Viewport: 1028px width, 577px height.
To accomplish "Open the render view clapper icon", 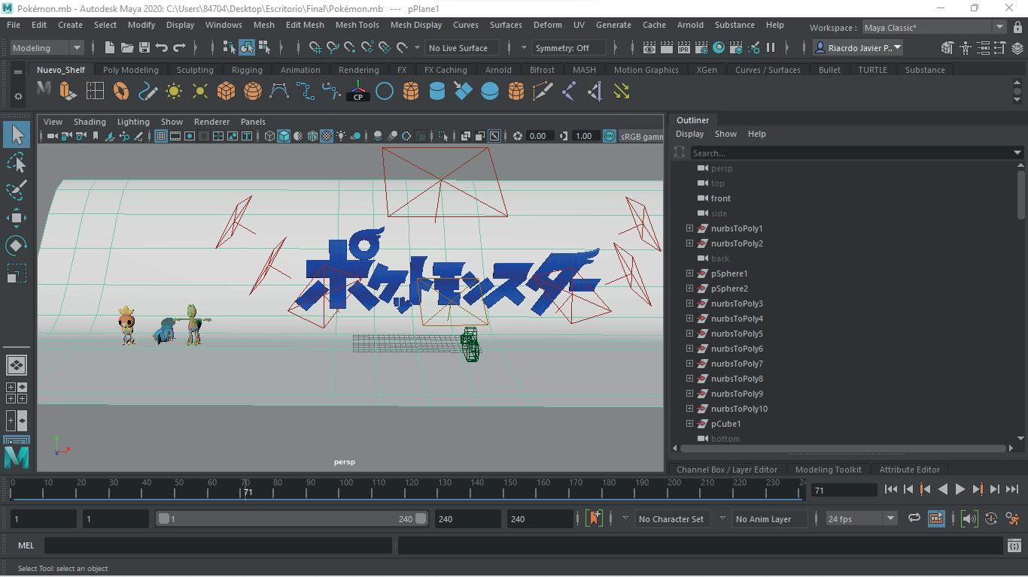I will click(649, 47).
